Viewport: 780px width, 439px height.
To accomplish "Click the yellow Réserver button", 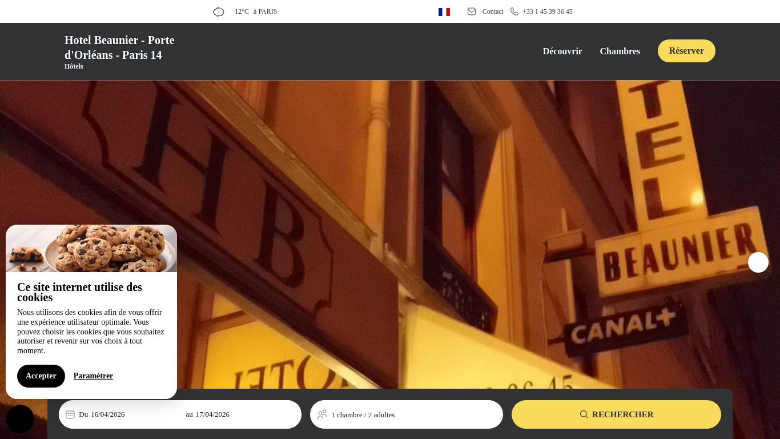I will [x=686, y=51].
